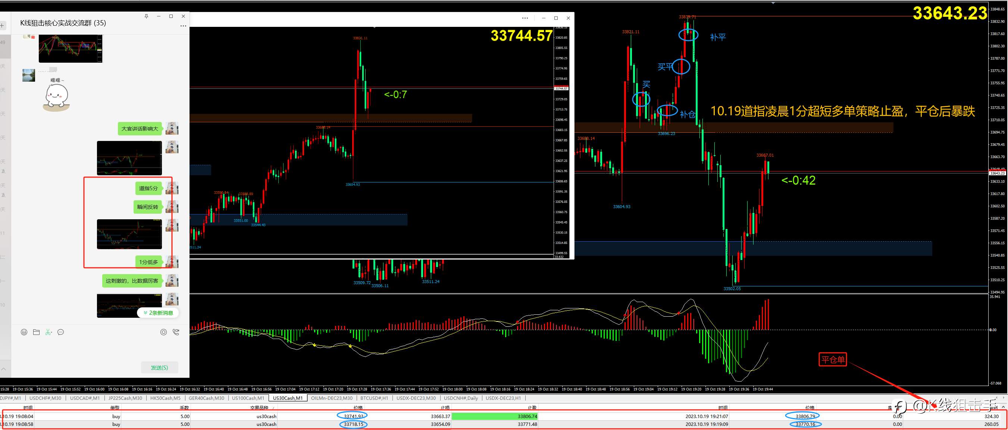The image size is (1008, 430).
Task: Switch to JP225Cash,M30 chart tab
Action: (x=125, y=398)
